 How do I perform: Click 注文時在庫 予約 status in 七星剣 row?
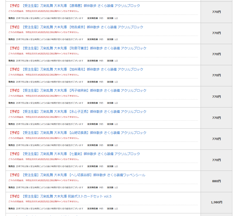[95, 166]
